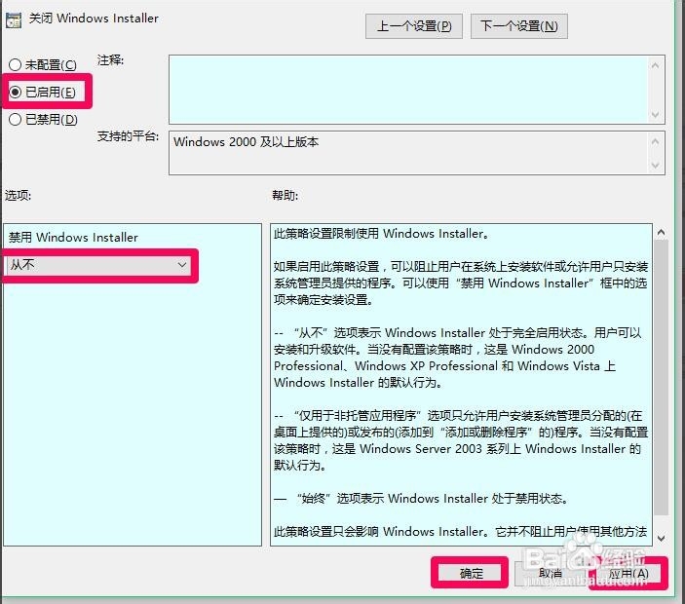685x604 pixels.
Task: Click the help paragraph about “仅用于非托管应用程序”
Action: pyautogui.click(x=461, y=440)
